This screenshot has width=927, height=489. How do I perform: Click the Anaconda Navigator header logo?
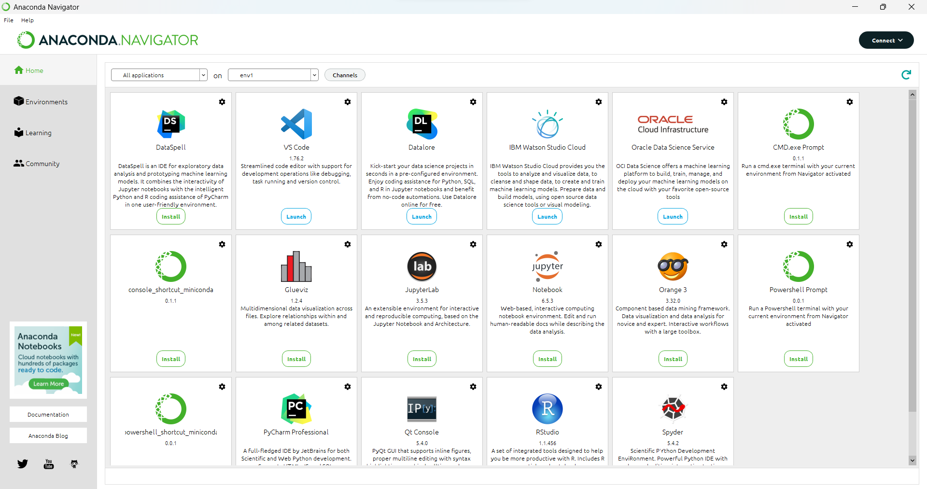[108, 40]
